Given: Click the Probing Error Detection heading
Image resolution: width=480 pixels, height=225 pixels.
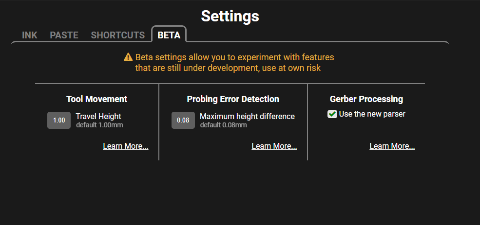Looking at the screenshot, I should tap(233, 99).
